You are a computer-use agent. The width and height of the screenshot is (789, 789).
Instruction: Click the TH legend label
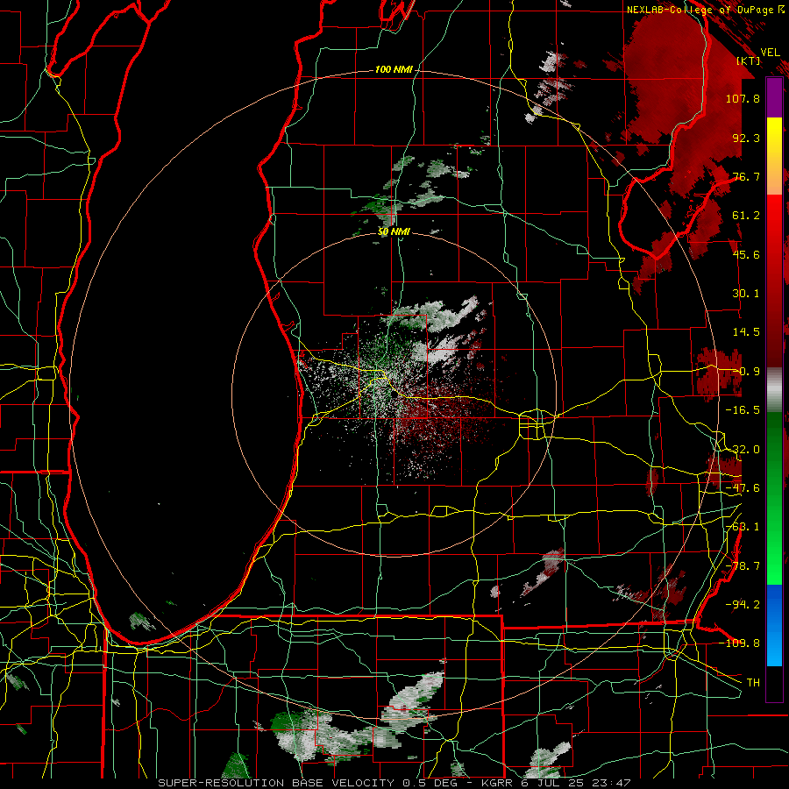pos(753,683)
